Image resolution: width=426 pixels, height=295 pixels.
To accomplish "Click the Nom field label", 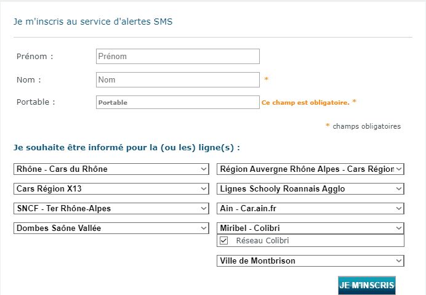I will 28,80.
